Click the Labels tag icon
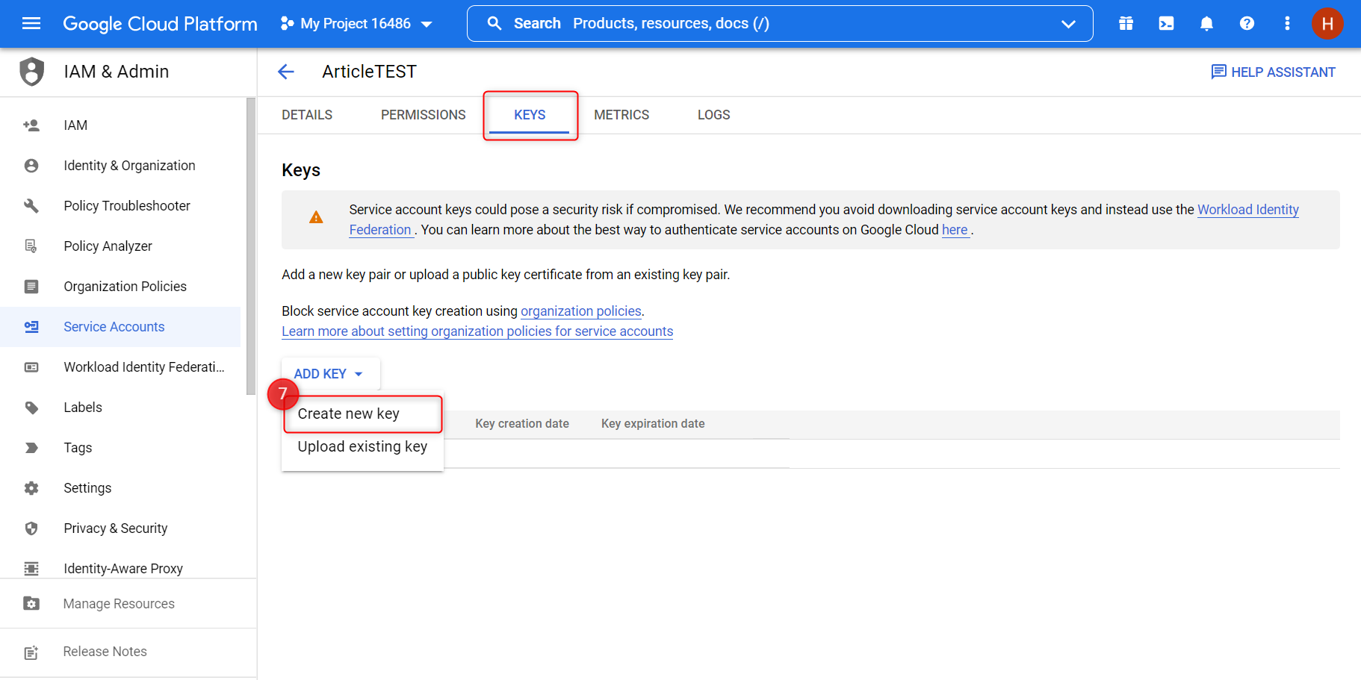 tap(31, 408)
